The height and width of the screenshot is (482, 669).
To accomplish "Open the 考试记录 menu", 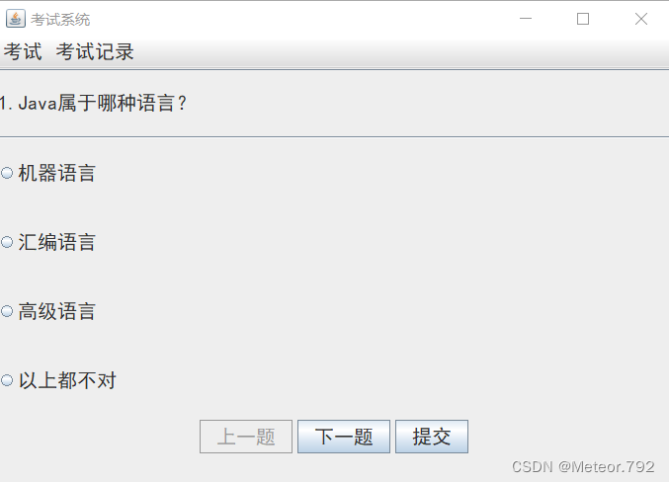I will 95,51.
